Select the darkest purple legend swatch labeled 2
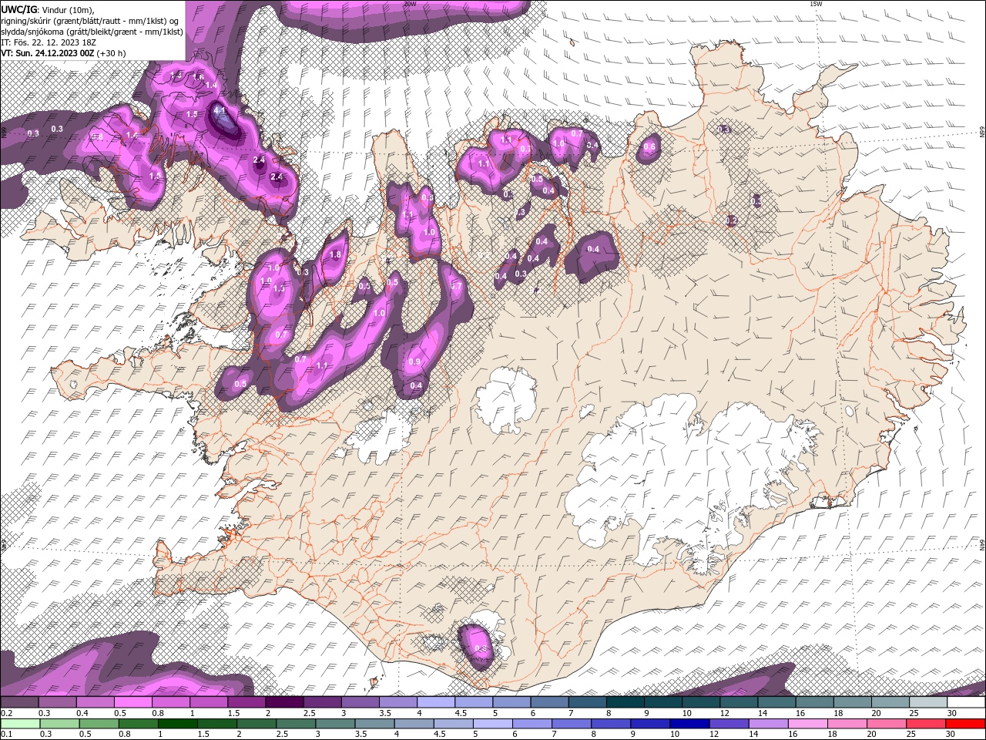Image resolution: width=986 pixels, height=740 pixels. pos(284,702)
